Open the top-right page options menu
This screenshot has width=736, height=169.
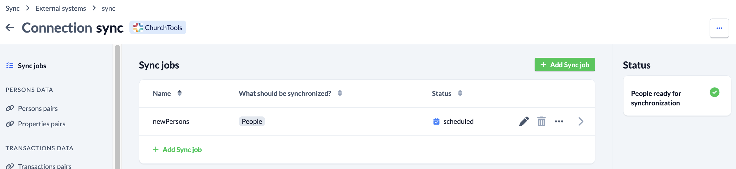point(719,28)
